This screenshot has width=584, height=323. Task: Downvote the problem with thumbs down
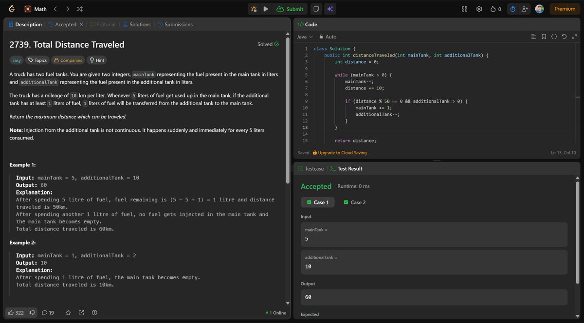click(x=32, y=313)
